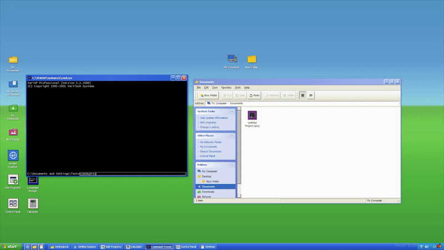
Task: Open Command Prompt desktop icon
Action: pyautogui.click(x=33, y=184)
